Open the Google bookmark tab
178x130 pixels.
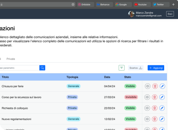point(123,4)
